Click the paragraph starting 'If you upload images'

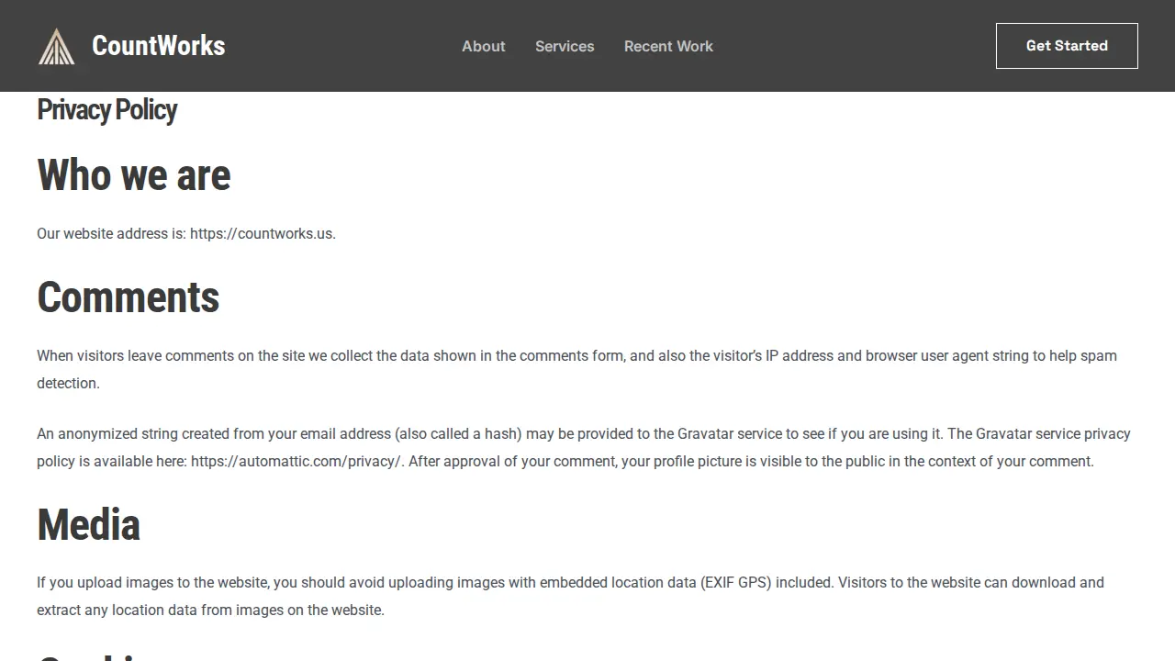[570, 596]
